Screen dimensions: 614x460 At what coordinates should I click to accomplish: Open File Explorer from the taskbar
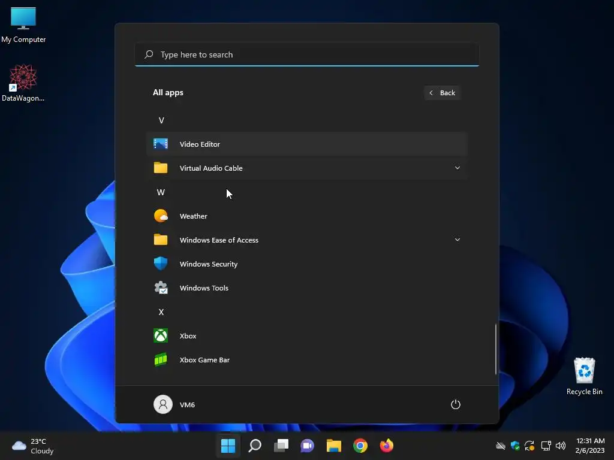pos(333,446)
